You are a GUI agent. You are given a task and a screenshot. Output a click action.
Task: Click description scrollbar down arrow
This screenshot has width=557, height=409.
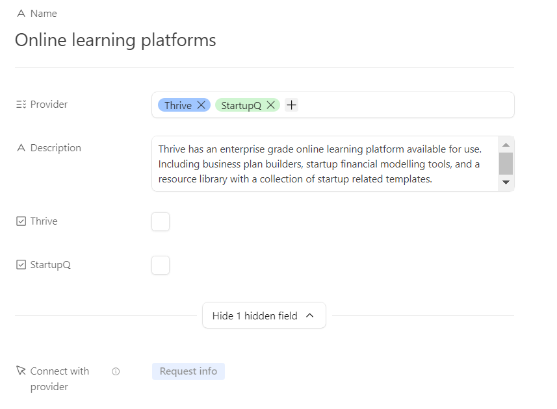pyautogui.click(x=506, y=182)
